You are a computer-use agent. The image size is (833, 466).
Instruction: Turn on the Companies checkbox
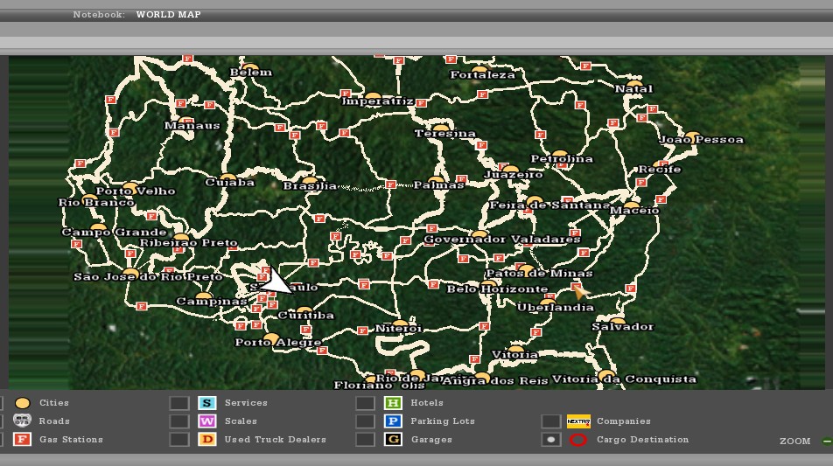550,421
